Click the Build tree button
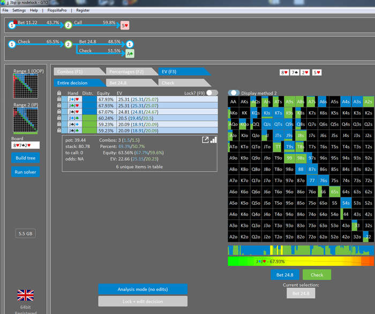Viewport: 375px width, 314px height. (25, 158)
